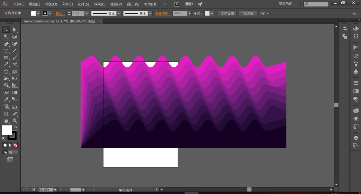Select the Pen tool

6,44
